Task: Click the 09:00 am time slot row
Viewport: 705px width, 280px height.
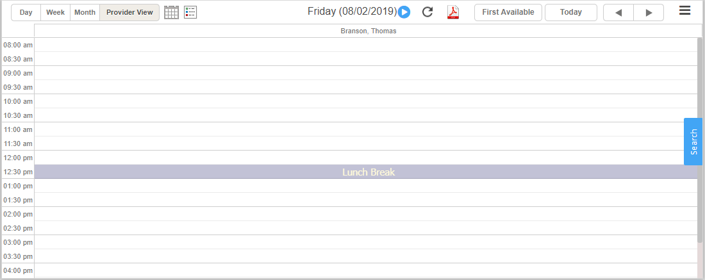Action: click(x=365, y=73)
